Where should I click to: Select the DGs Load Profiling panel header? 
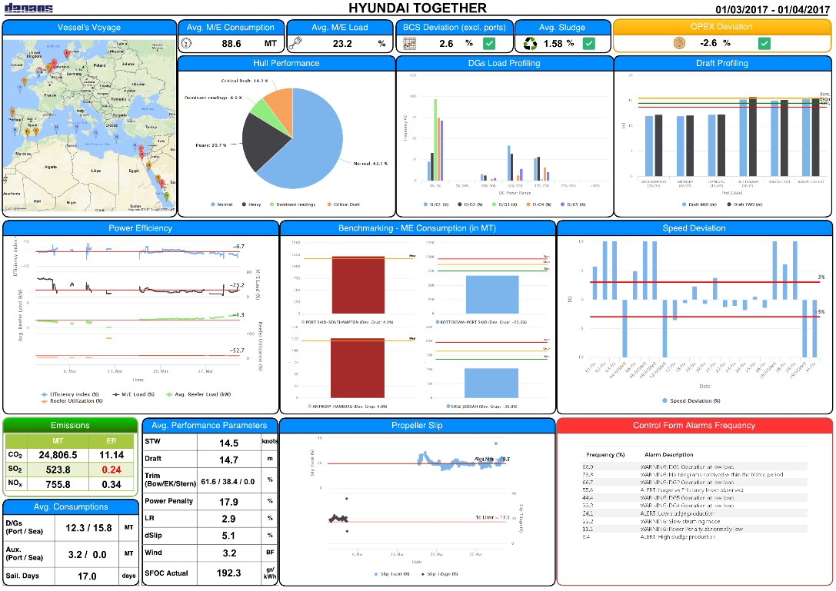click(505, 64)
